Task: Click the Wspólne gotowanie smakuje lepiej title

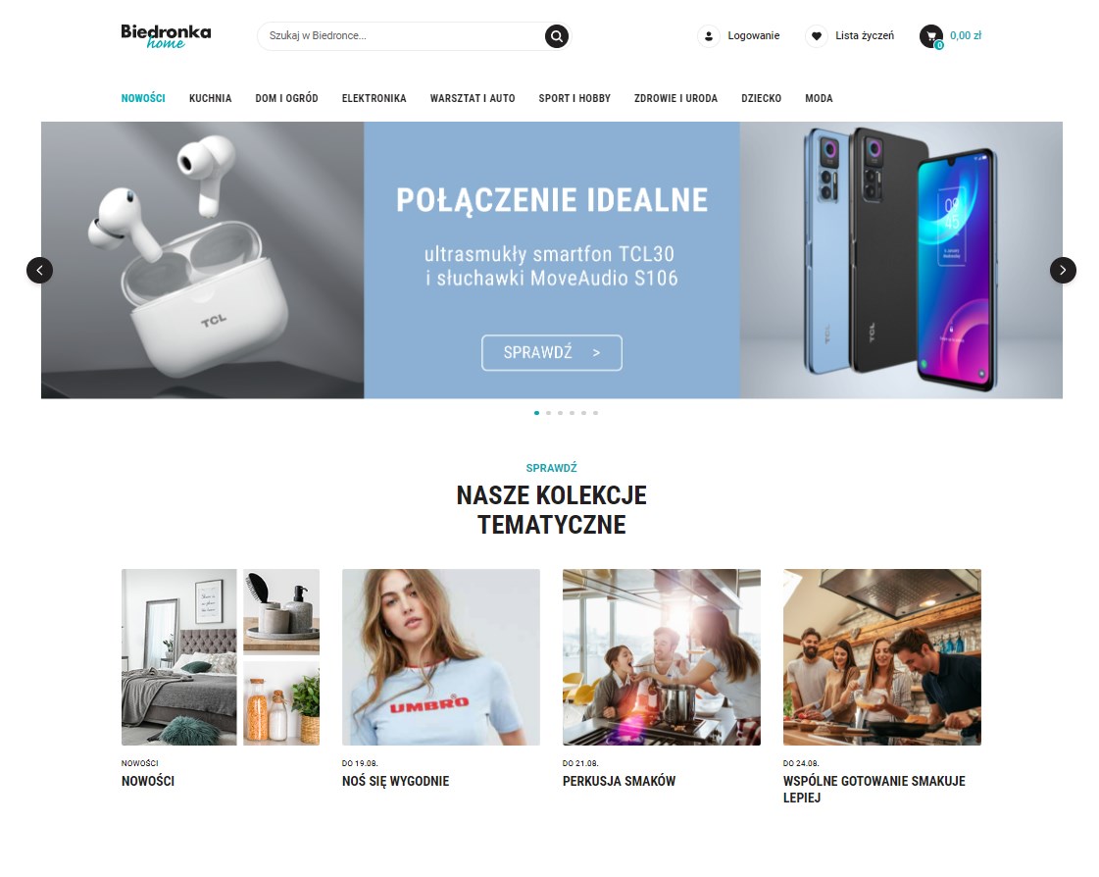Action: pos(874,790)
